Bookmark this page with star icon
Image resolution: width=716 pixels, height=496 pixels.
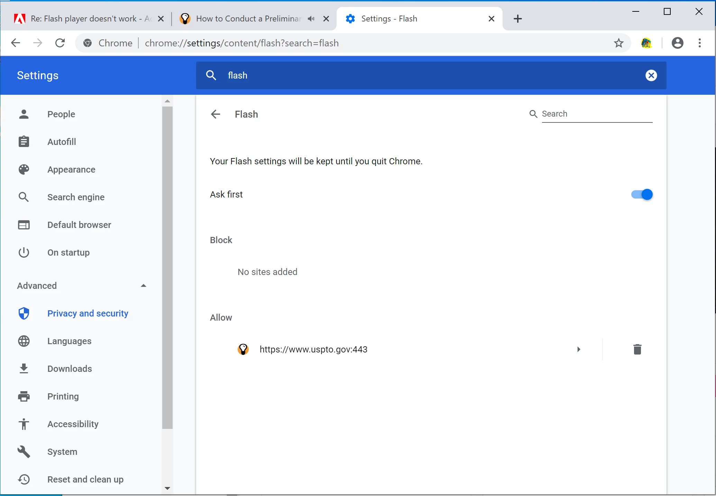pos(618,43)
